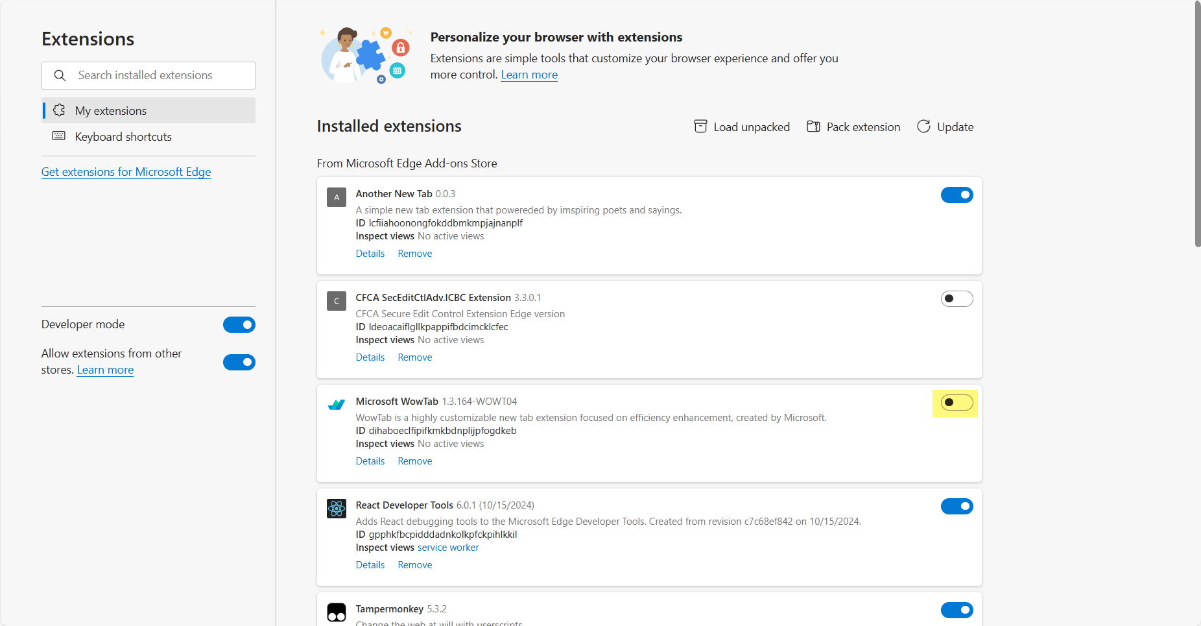Click the search magnifier icon
The height and width of the screenshot is (626, 1201).
(60, 75)
